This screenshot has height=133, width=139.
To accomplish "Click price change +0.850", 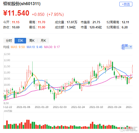I will (x=38, y=15).
